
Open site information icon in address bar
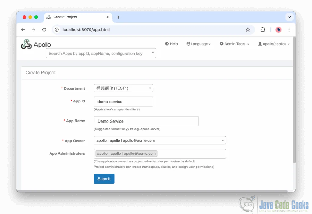(57, 29)
